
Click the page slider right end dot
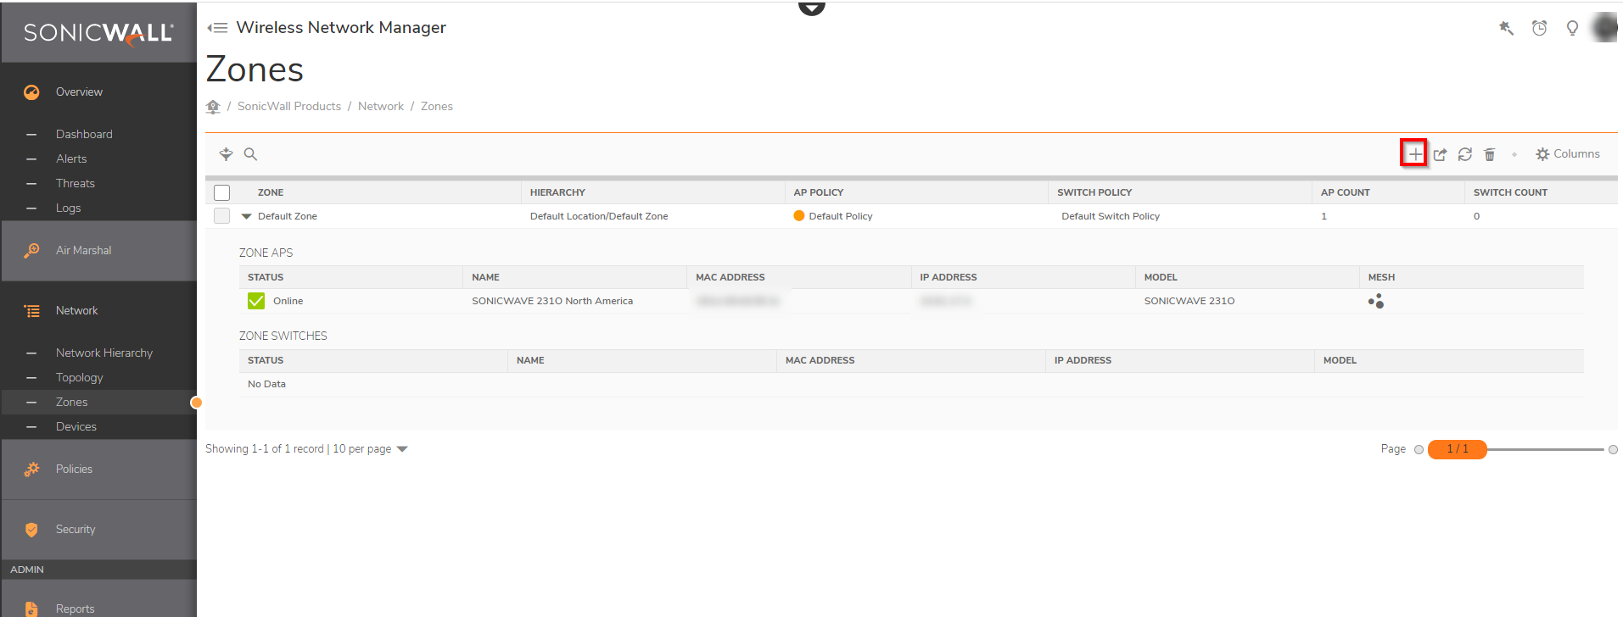click(x=1613, y=450)
